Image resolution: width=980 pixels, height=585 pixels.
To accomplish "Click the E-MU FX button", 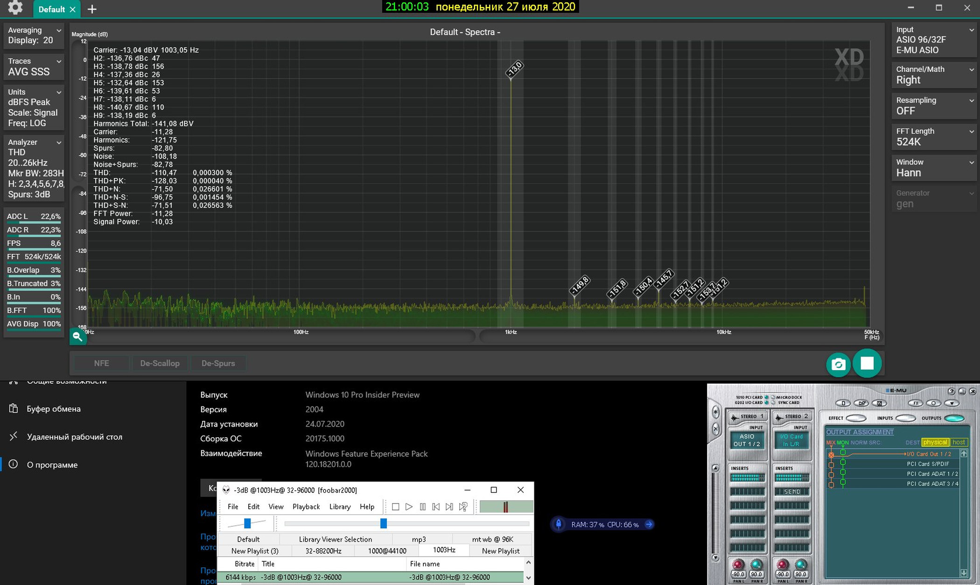I will [916, 403].
